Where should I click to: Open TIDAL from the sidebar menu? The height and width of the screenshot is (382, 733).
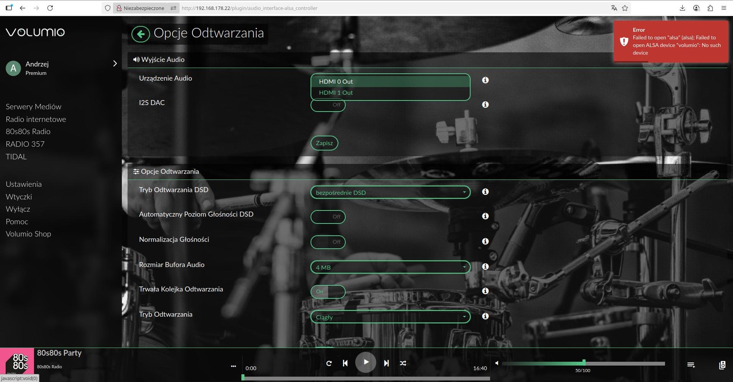tap(16, 157)
